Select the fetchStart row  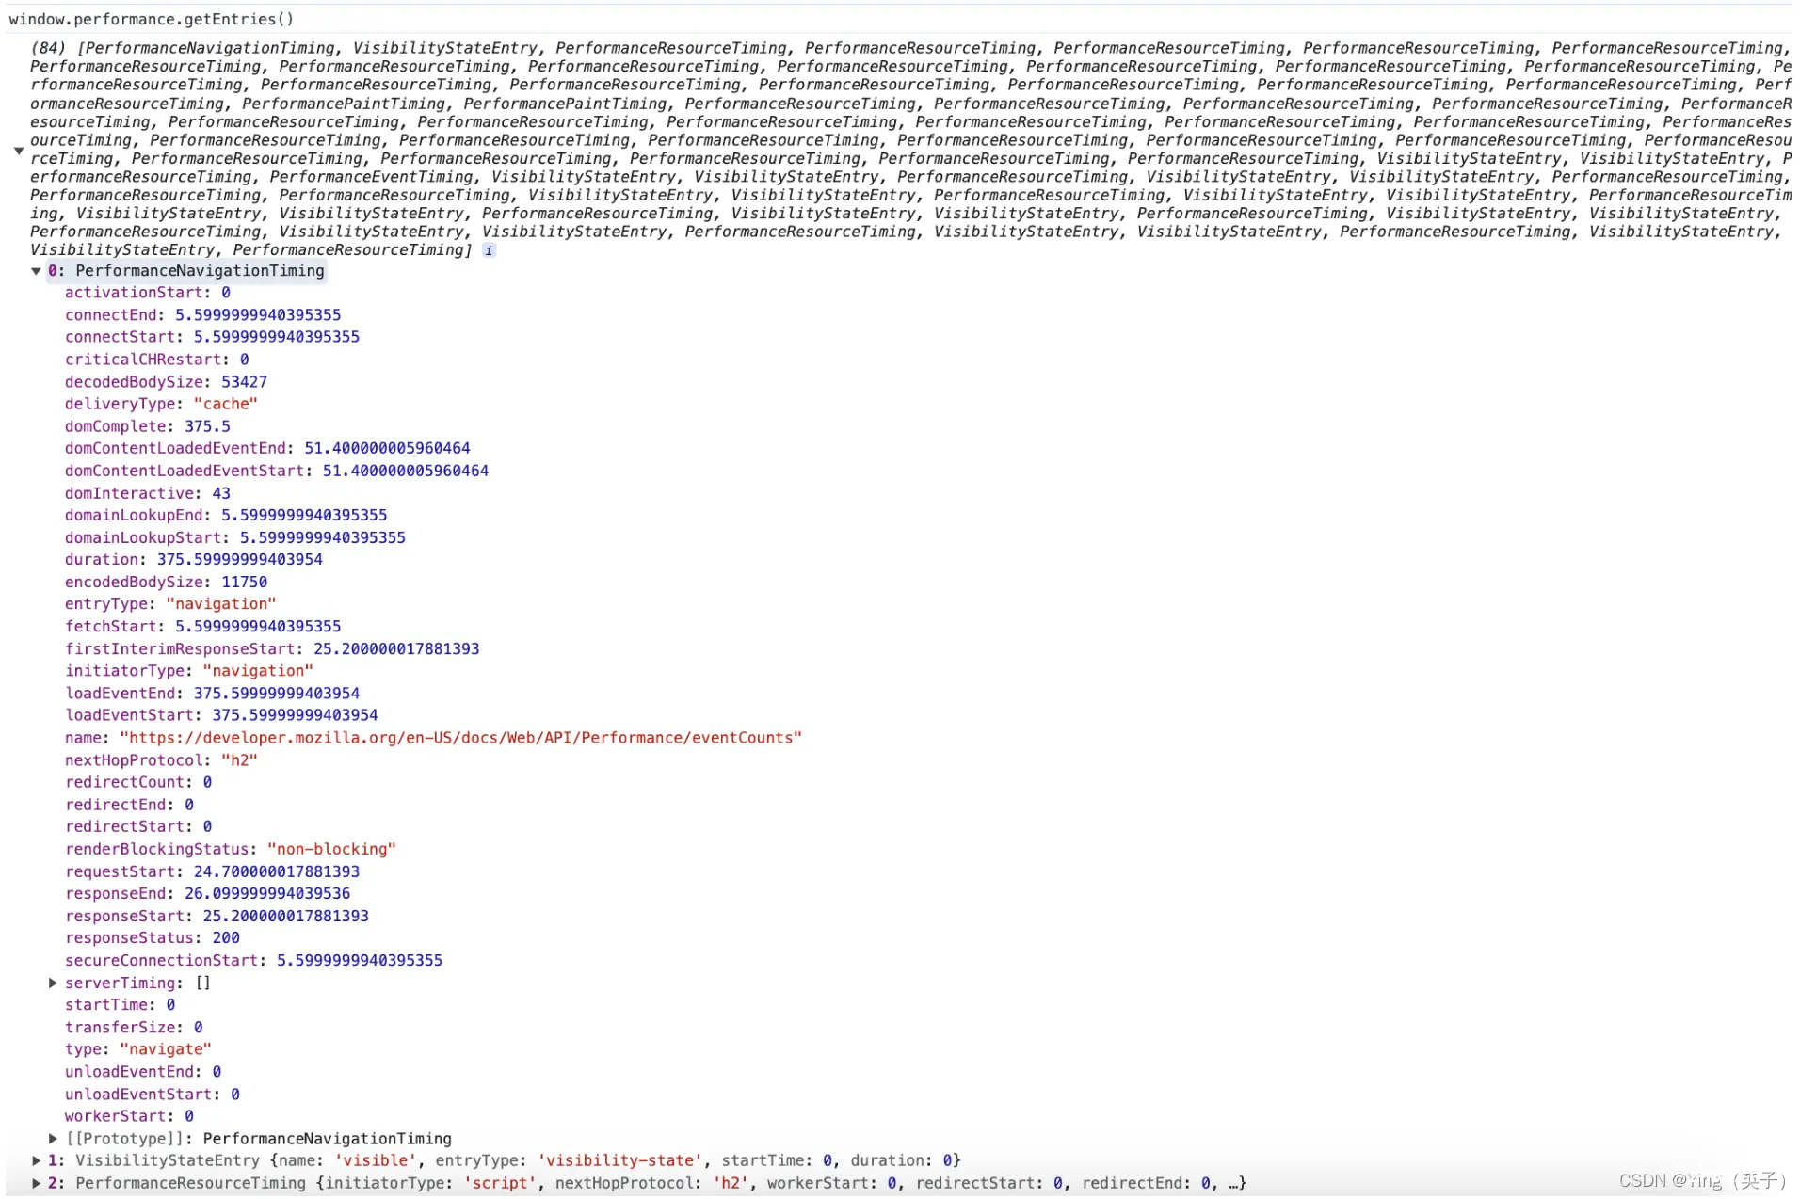[x=203, y=626]
